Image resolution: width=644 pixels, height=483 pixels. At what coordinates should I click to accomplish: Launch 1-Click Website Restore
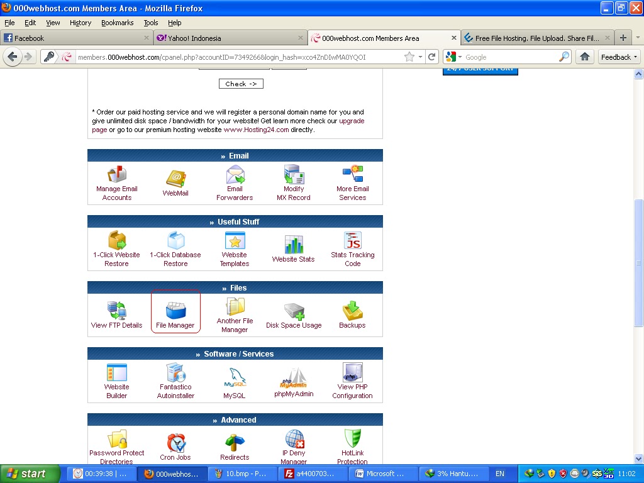pyautogui.click(x=117, y=240)
